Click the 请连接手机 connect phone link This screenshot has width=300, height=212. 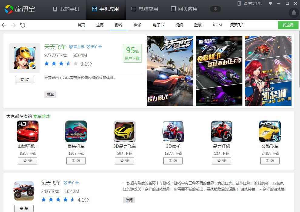250,4
